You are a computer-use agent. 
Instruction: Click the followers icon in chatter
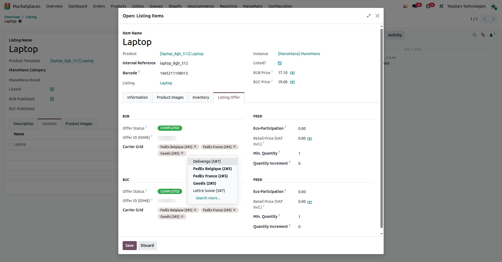[x=492, y=35]
